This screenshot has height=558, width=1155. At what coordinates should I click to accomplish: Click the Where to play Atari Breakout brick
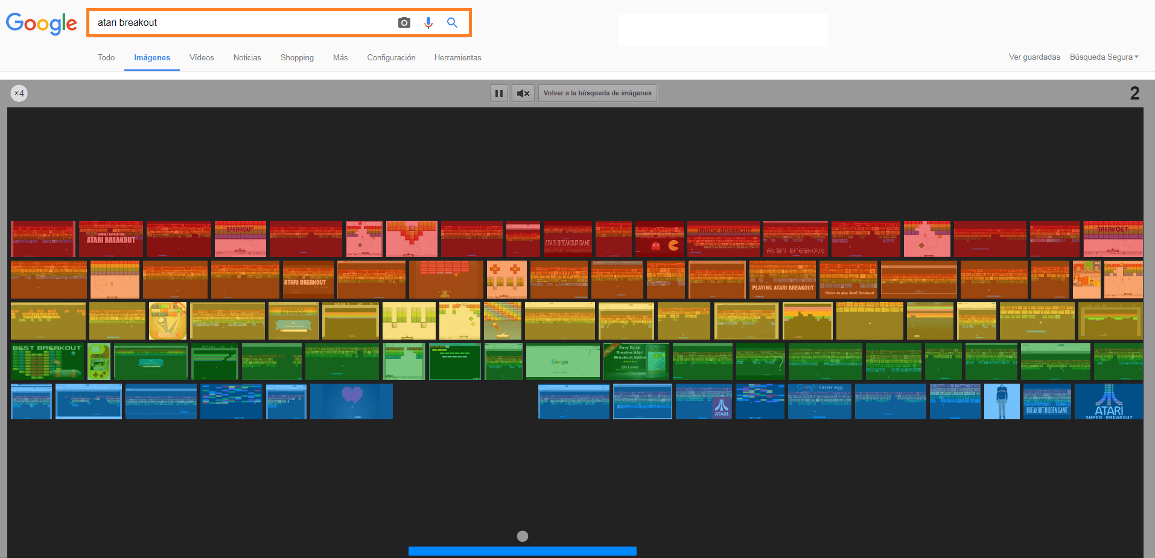848,280
